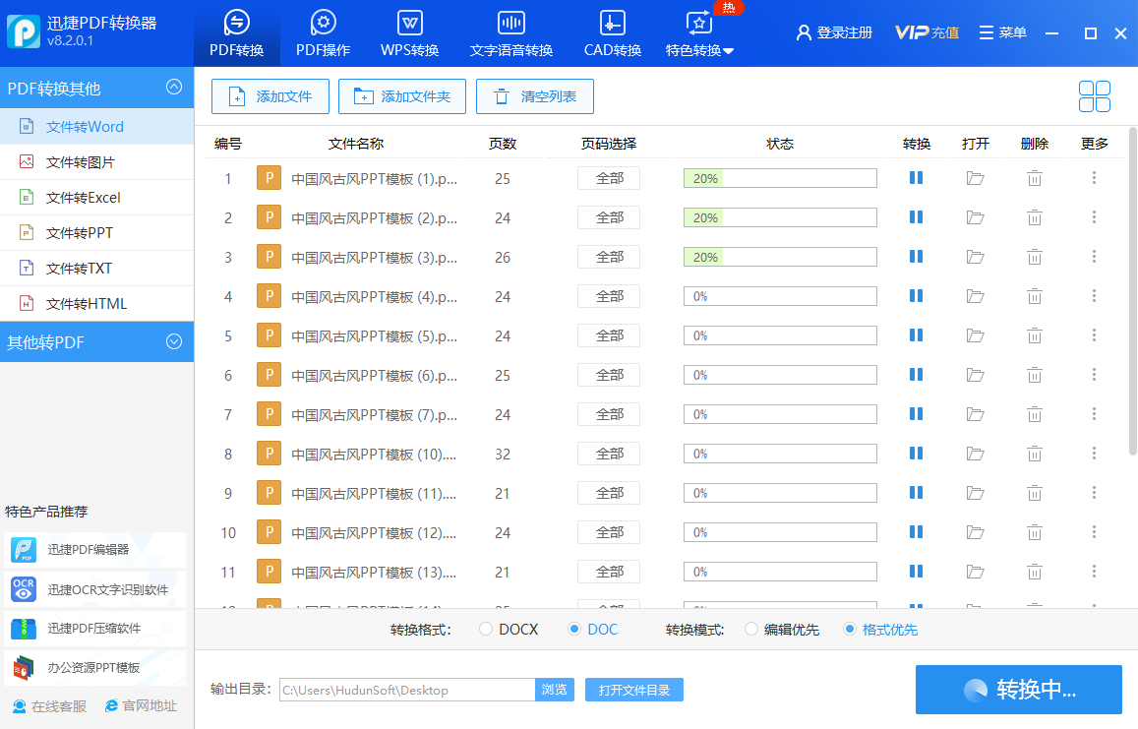Screen dimensions: 1138x729
Task: Collapse the PDF转换其他 section
Action: 174,88
